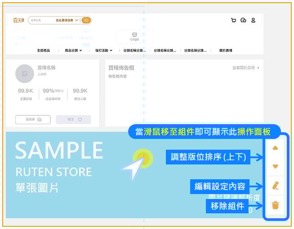The width and height of the screenshot is (294, 229).
Task: Click the seller avatar placeholder image
Action: click(x=25, y=73)
